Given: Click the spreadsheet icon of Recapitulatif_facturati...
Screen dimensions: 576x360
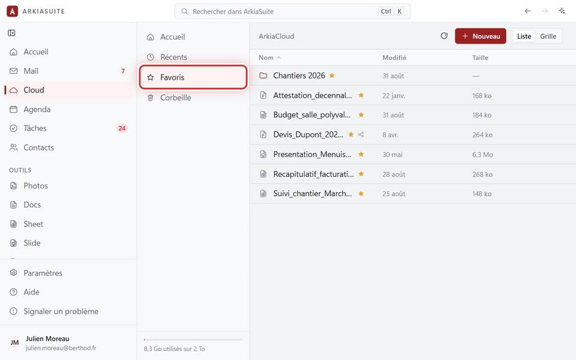Looking at the screenshot, I should (x=263, y=174).
